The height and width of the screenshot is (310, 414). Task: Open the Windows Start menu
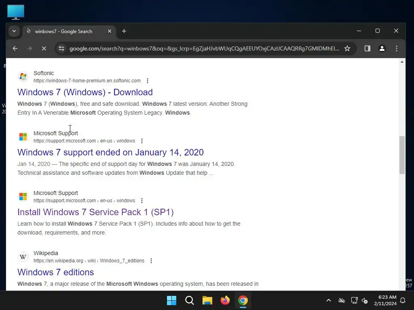click(171, 300)
